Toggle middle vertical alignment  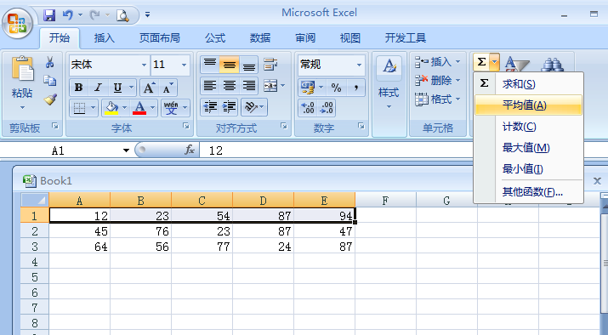pyautogui.click(x=229, y=65)
